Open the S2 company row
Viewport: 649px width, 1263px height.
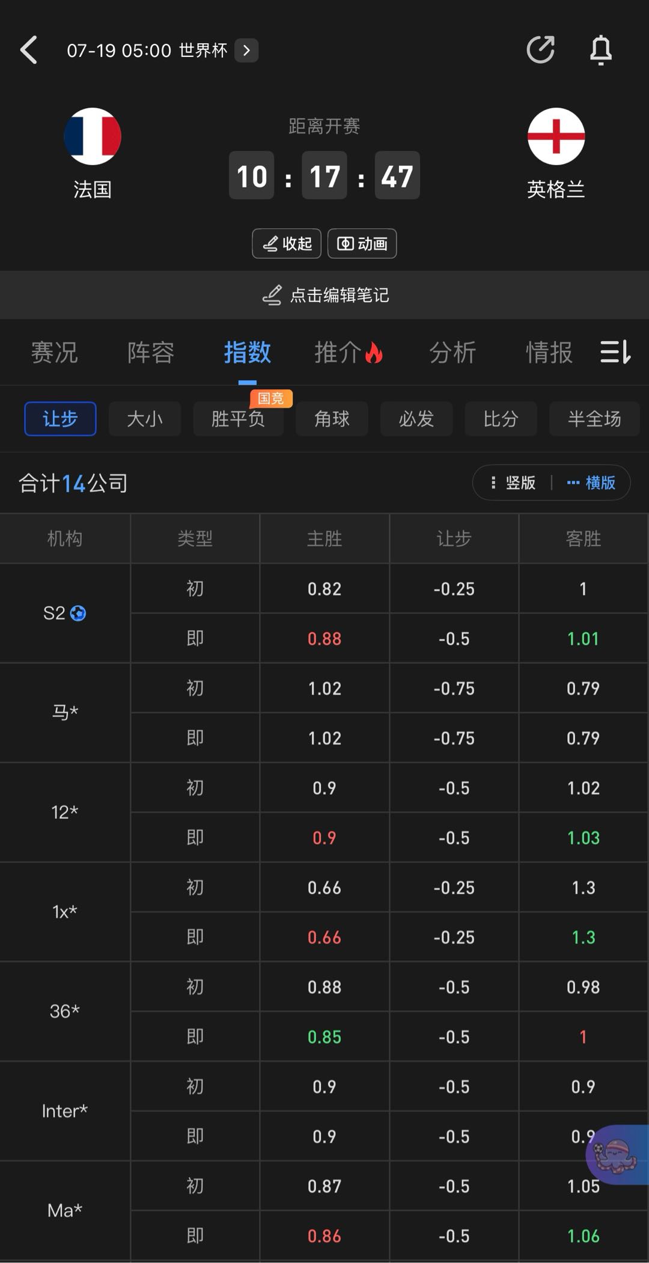[65, 613]
